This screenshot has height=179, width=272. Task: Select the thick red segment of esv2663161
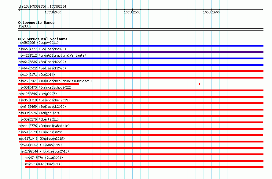pos(48,84)
